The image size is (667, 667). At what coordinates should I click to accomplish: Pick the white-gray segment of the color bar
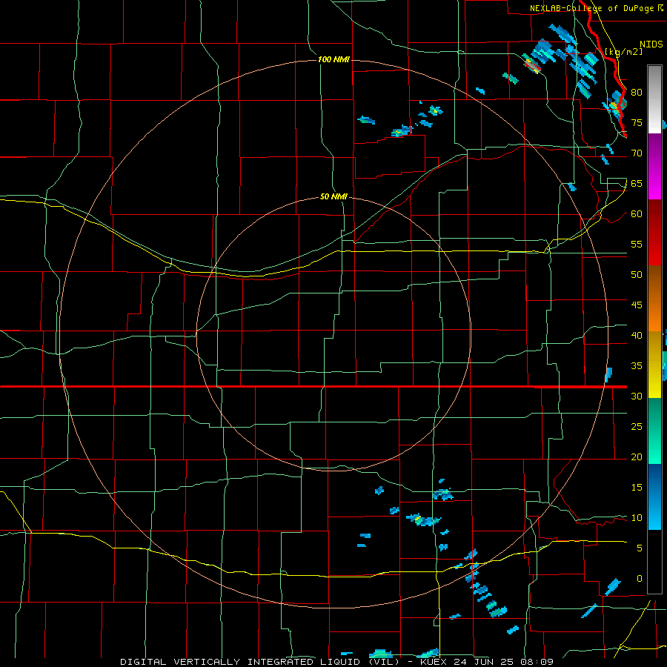click(654, 99)
